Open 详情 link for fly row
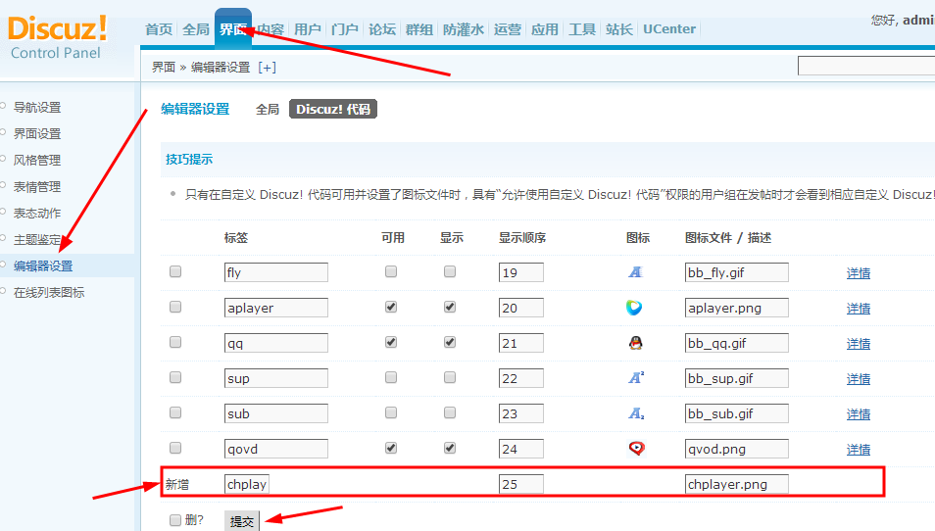Viewport: 935px width, 531px height. [859, 273]
